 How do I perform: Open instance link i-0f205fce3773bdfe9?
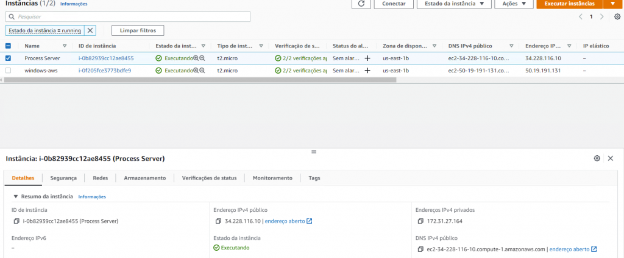pyautogui.click(x=105, y=71)
